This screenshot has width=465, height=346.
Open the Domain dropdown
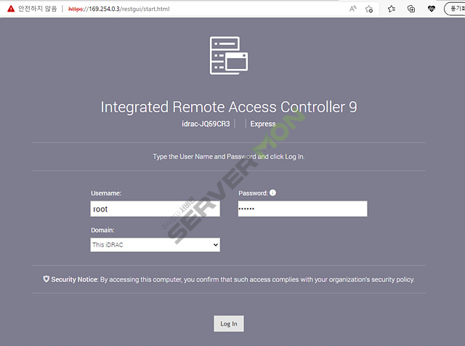[x=155, y=245]
